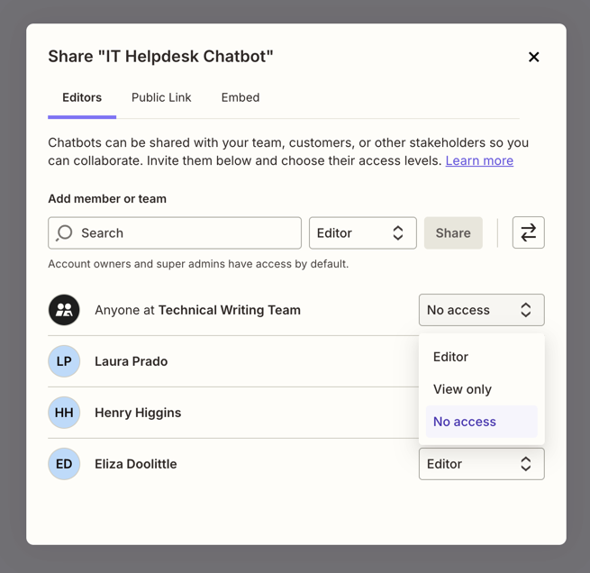Click Eliza Doolittle's ED avatar
590x573 pixels.
pyautogui.click(x=64, y=464)
